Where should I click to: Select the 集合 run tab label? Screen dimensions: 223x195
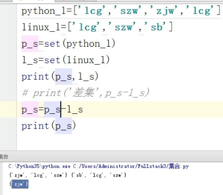point(4,157)
